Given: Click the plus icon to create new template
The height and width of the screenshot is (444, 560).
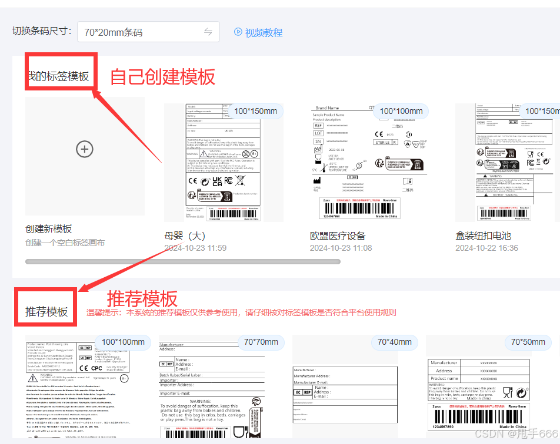Looking at the screenshot, I should tap(85, 149).
